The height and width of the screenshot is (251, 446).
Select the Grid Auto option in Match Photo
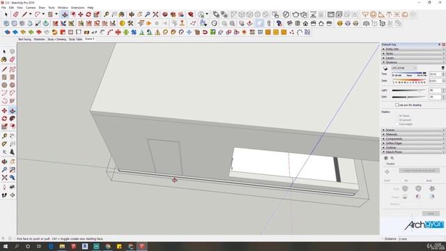click(424, 181)
